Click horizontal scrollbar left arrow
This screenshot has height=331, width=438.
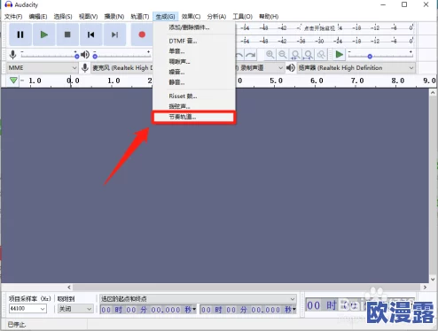pyautogui.click(x=69, y=287)
